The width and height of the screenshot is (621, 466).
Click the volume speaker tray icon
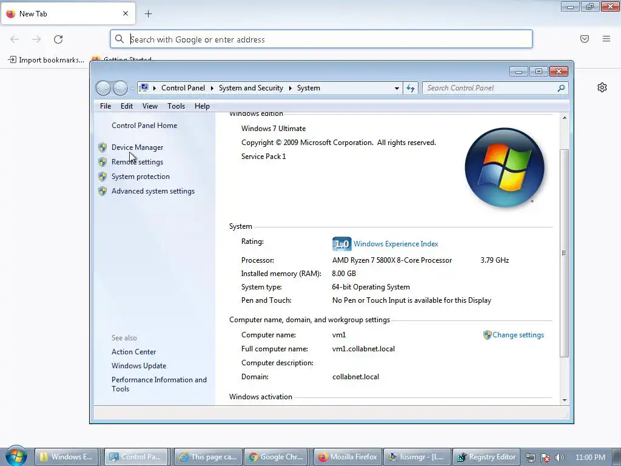coord(560,458)
